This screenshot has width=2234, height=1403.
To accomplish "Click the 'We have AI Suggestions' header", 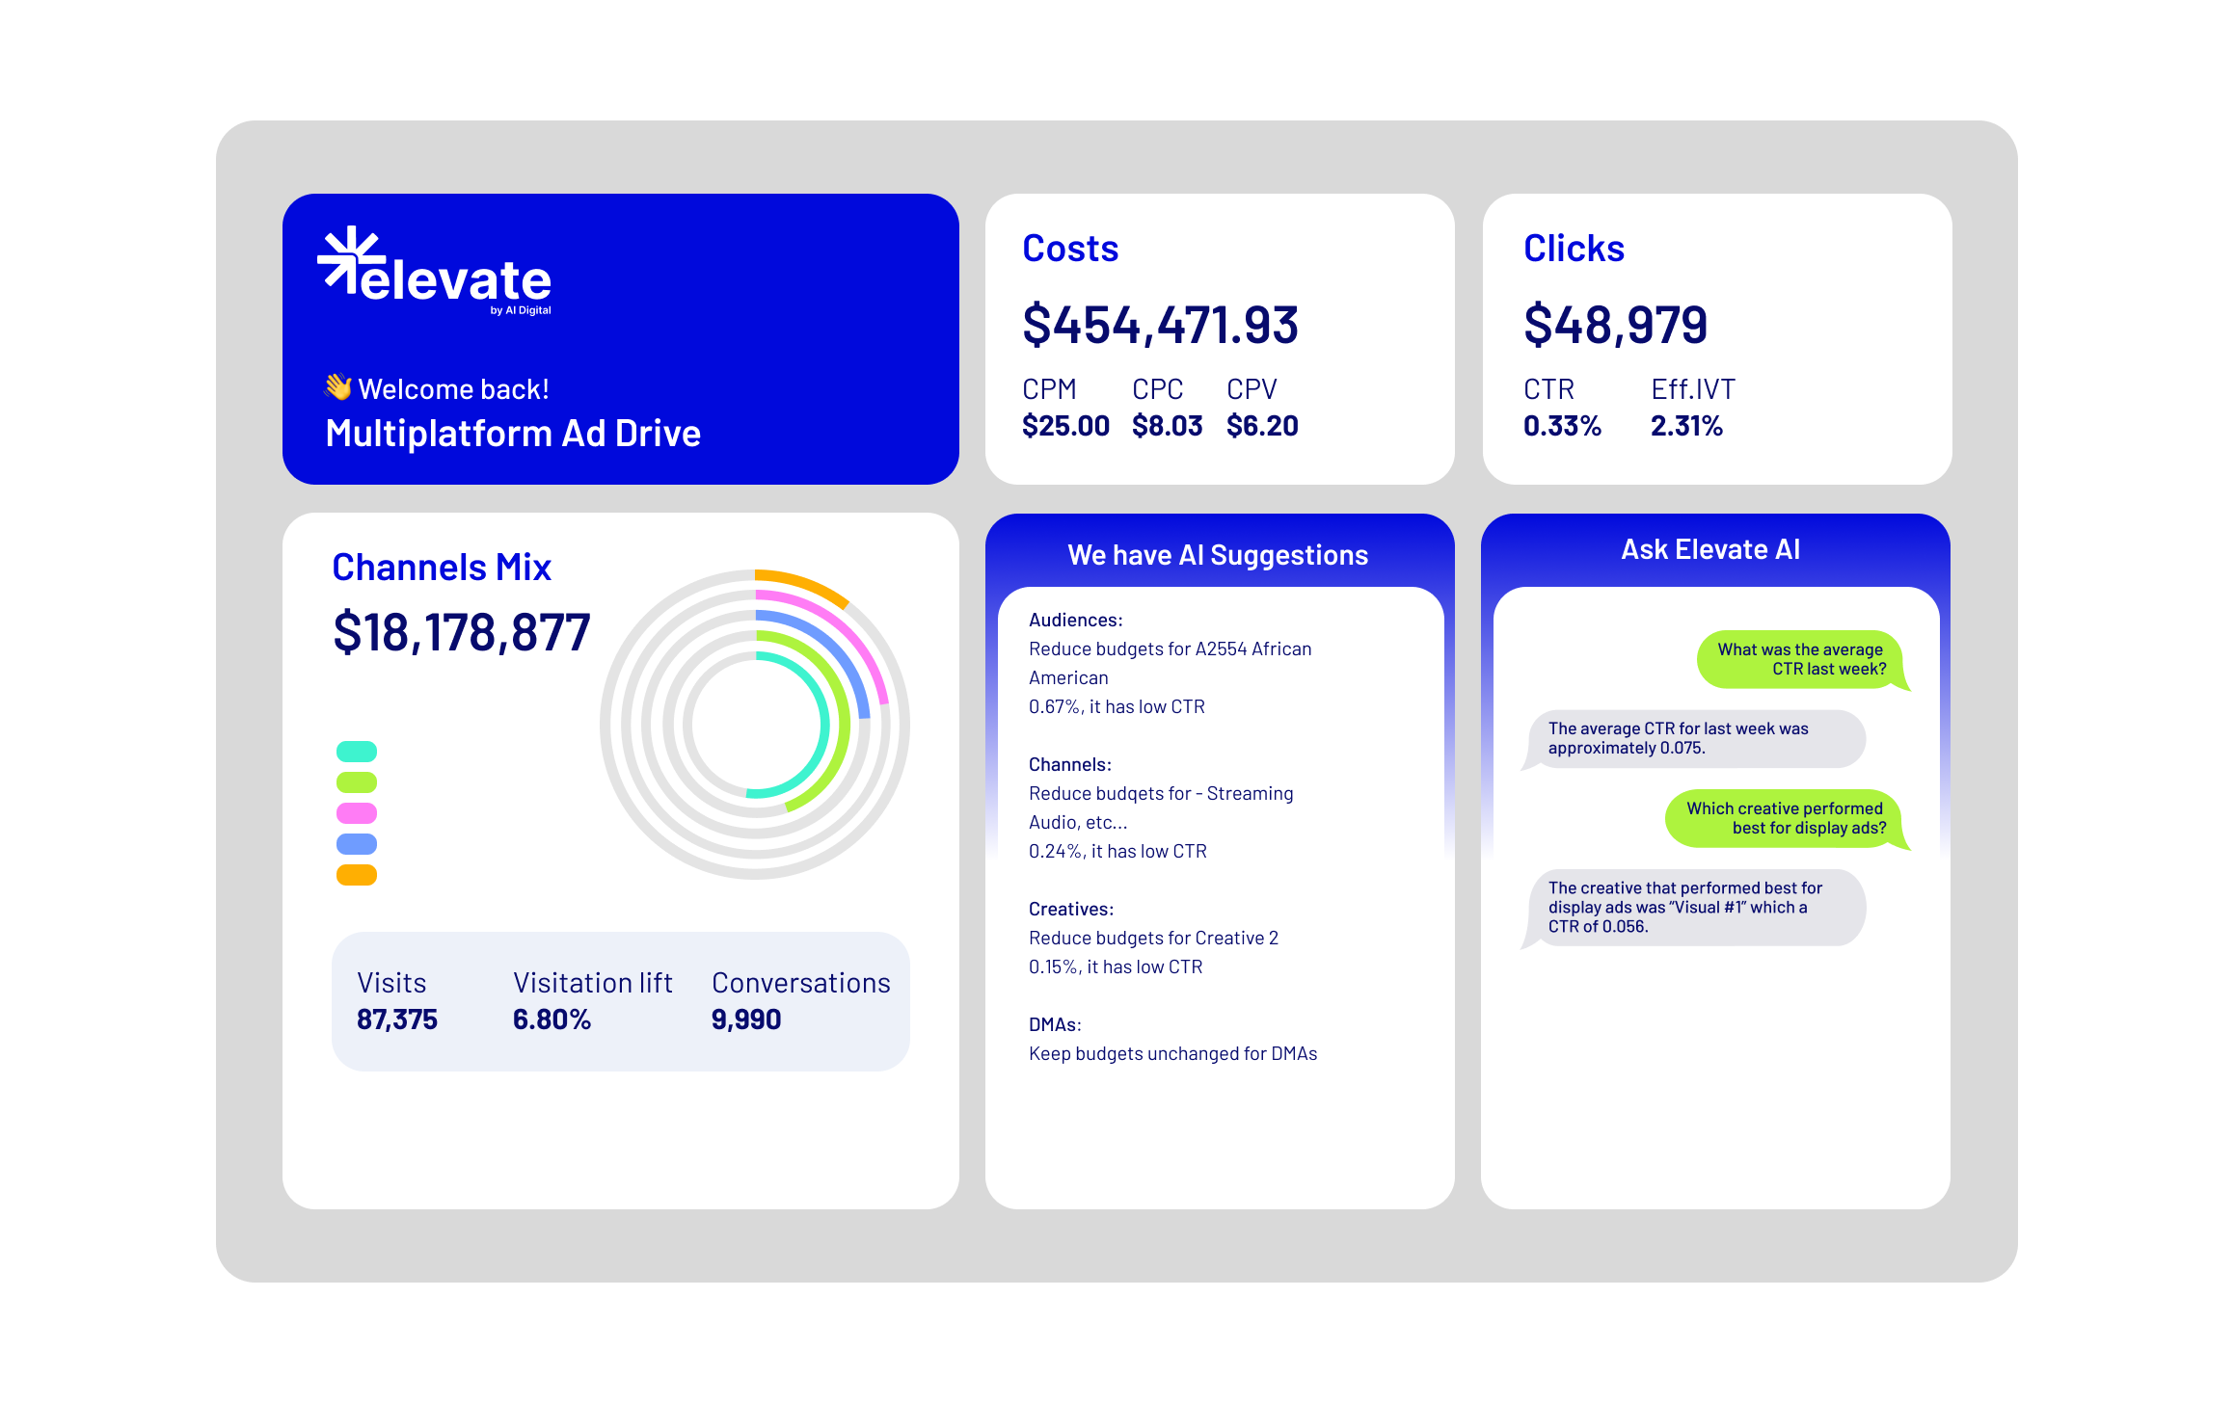I will 1217,555.
